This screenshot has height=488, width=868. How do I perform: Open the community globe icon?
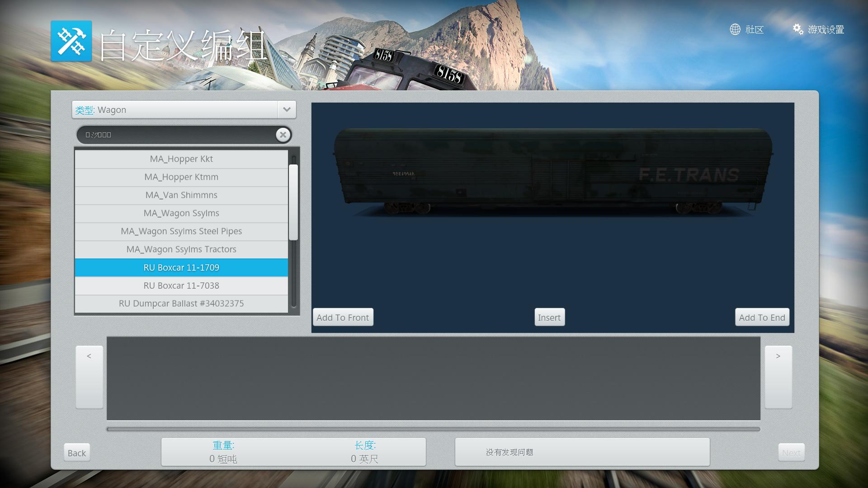pyautogui.click(x=735, y=29)
